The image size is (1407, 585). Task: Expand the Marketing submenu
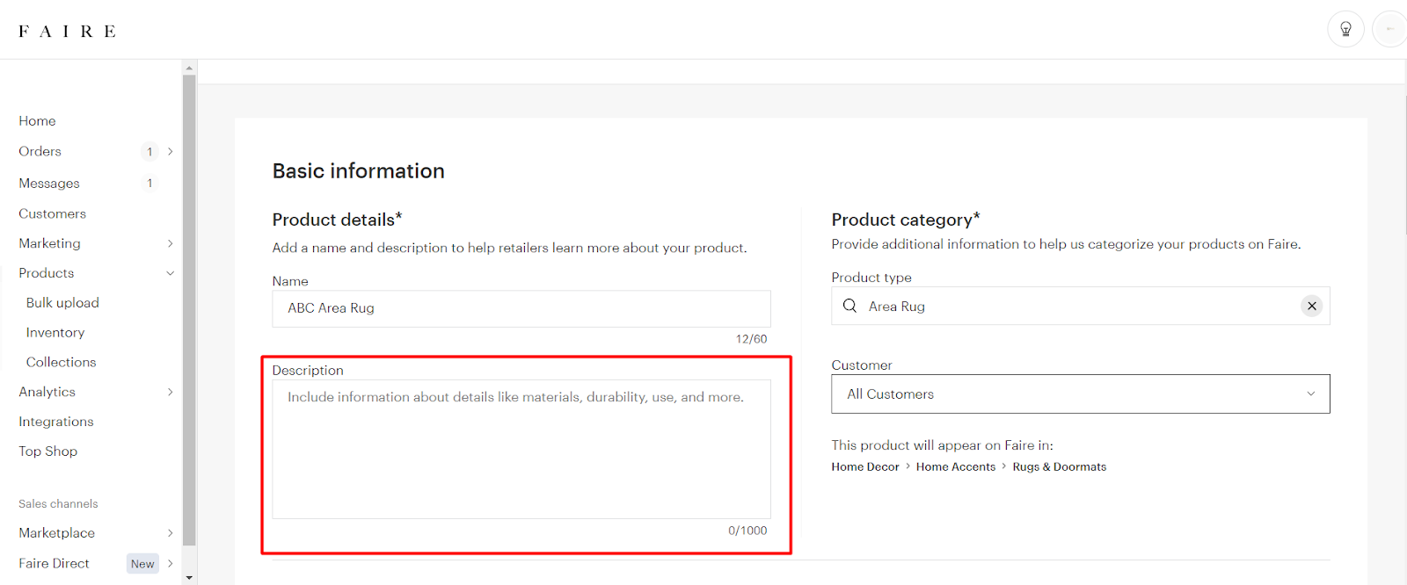[x=170, y=243]
